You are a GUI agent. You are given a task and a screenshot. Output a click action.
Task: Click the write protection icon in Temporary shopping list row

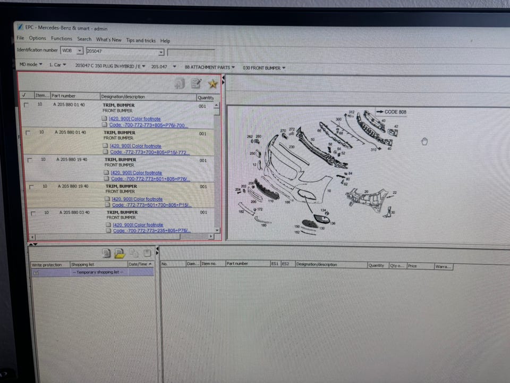point(36,273)
